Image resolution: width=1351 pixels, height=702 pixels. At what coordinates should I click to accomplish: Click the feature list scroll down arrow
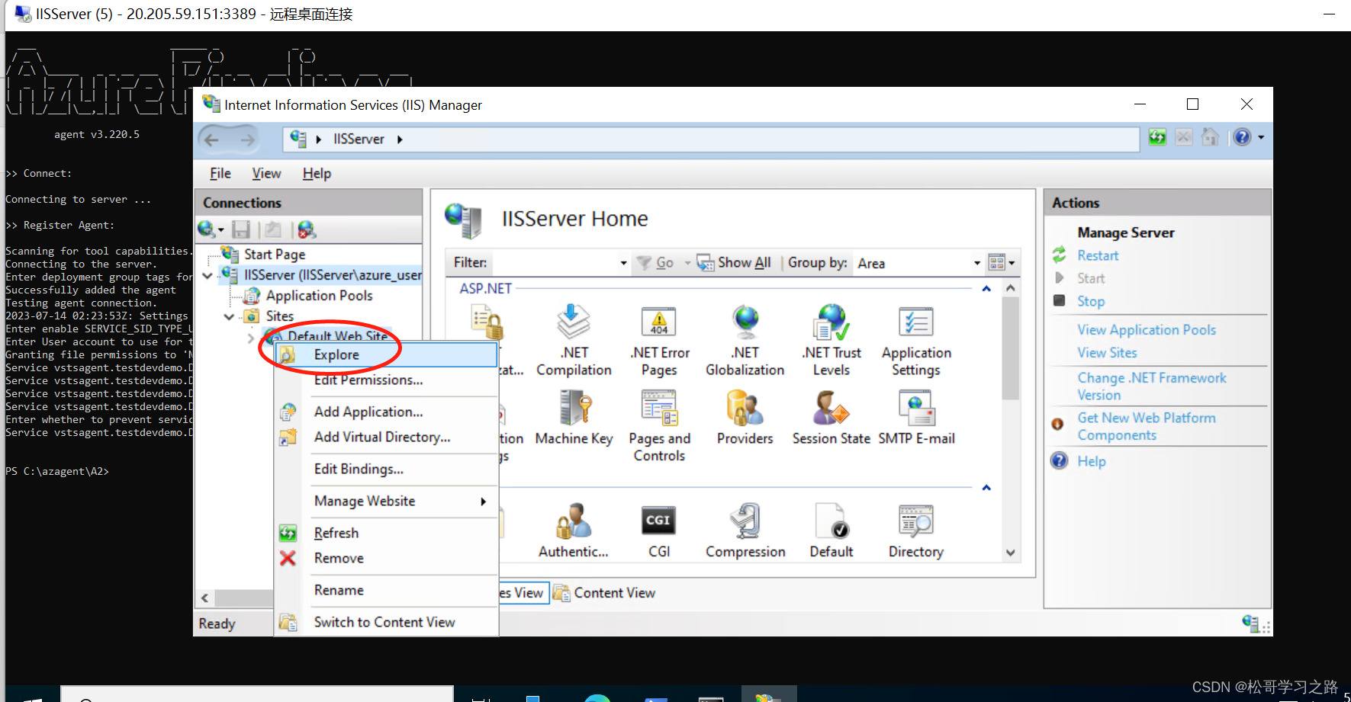1010,553
